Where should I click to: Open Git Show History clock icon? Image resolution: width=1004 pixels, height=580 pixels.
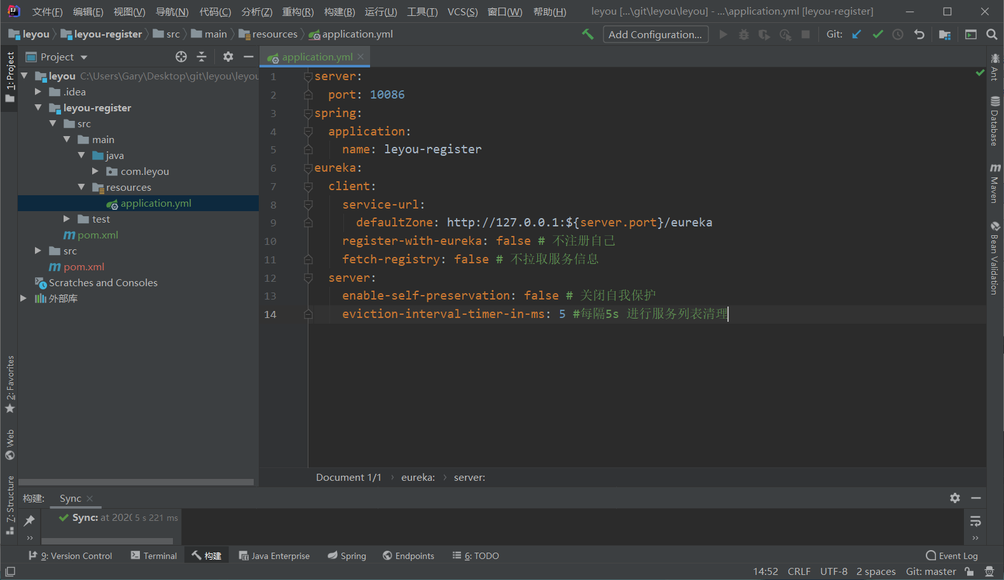point(898,34)
